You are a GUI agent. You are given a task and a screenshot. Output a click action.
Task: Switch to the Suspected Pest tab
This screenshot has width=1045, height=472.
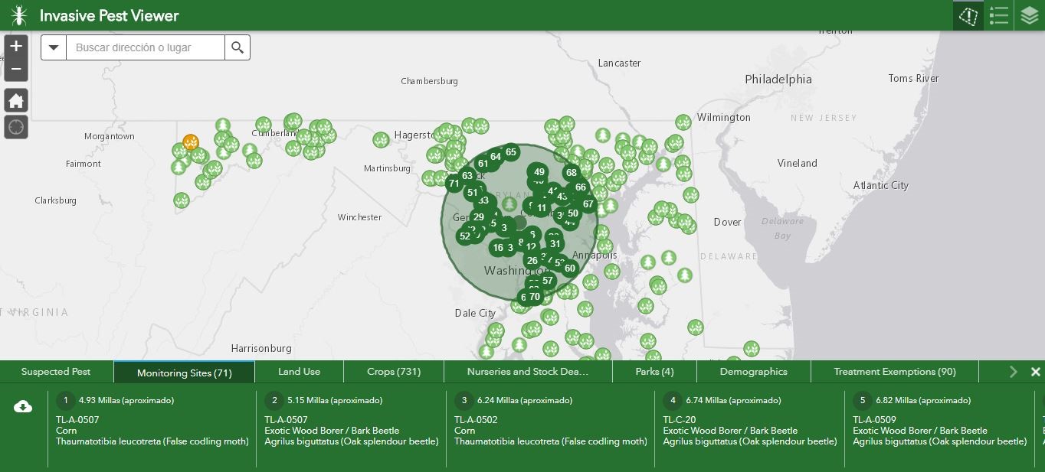[x=56, y=372]
